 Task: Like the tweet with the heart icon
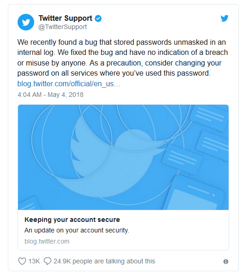click(22, 261)
